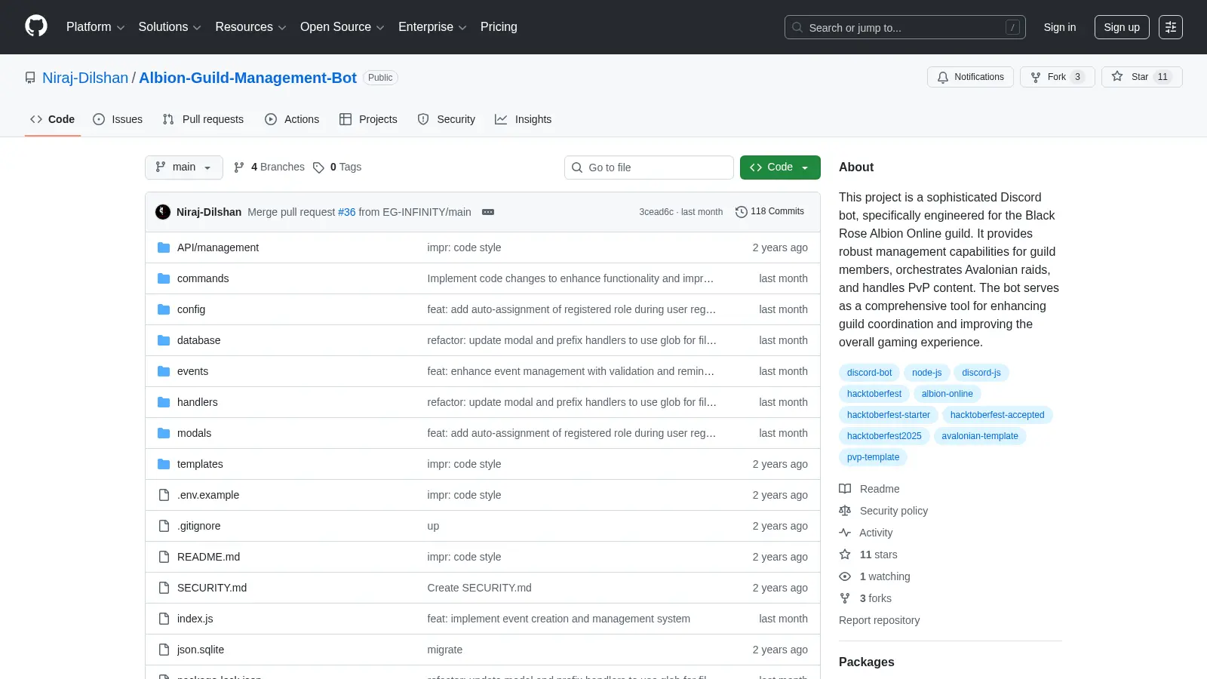Open the Insights tab
Screen dimensions: 1207x679
523,119
